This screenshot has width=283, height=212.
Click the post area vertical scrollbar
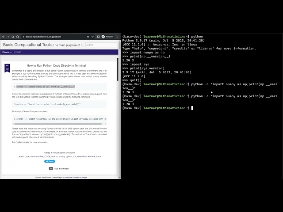[118, 69]
